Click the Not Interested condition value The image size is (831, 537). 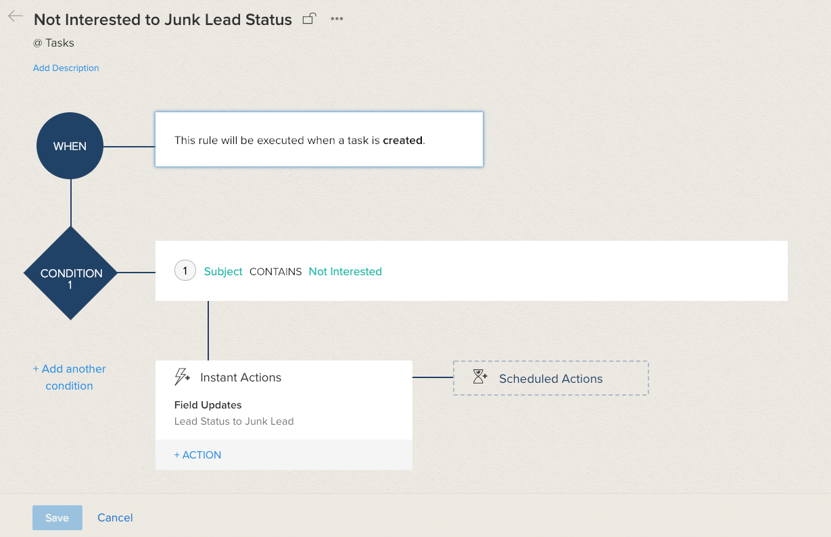[x=345, y=271]
